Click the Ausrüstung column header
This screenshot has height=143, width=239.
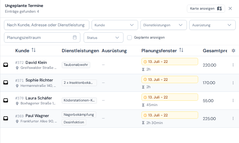114,51
